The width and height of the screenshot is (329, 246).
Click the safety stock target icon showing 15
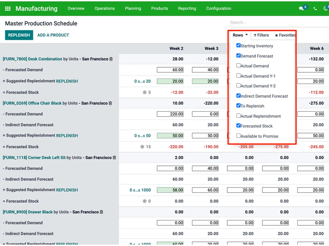[x=142, y=147]
